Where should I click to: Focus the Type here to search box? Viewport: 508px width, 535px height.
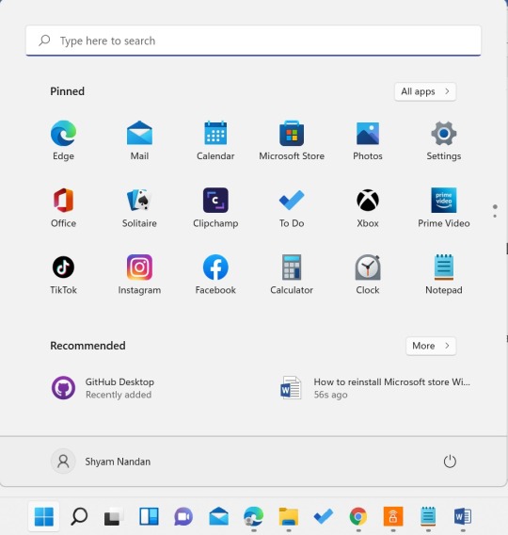tap(253, 41)
